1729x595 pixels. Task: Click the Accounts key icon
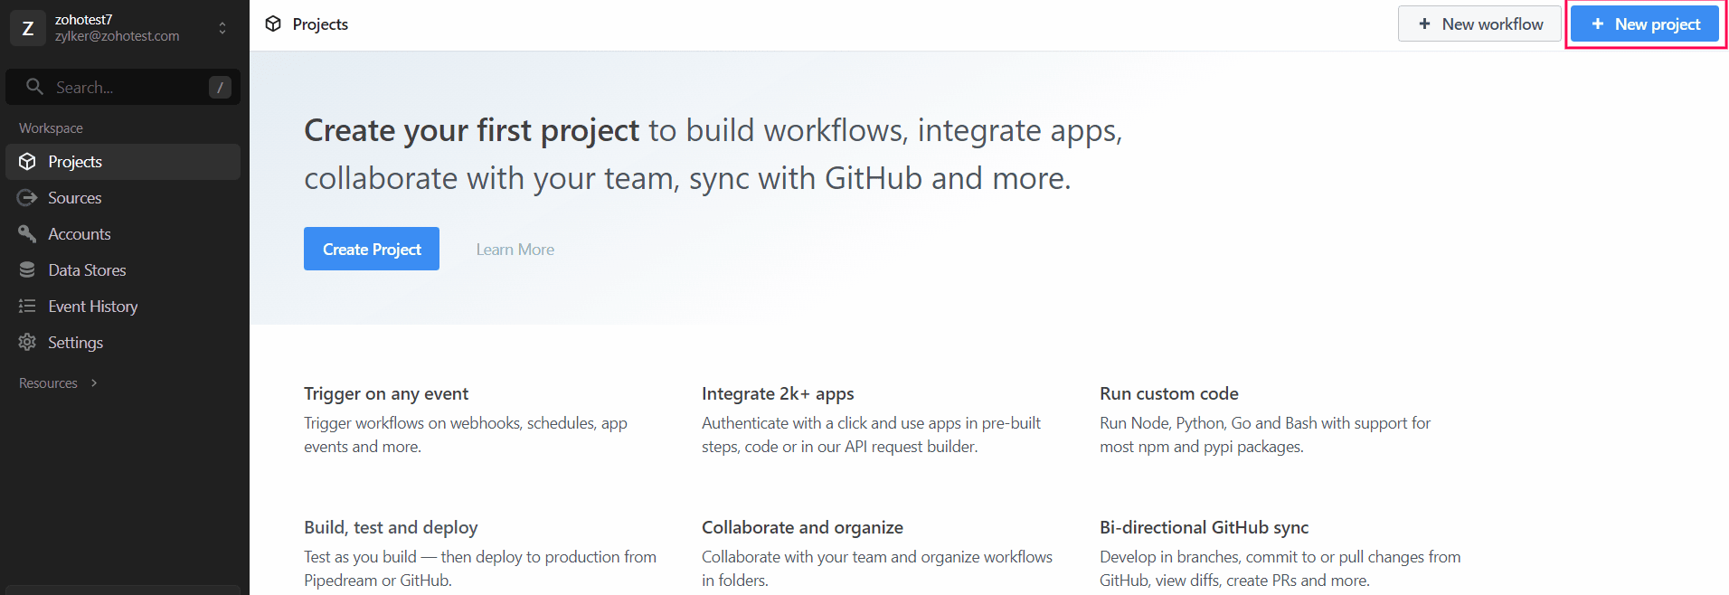(27, 234)
